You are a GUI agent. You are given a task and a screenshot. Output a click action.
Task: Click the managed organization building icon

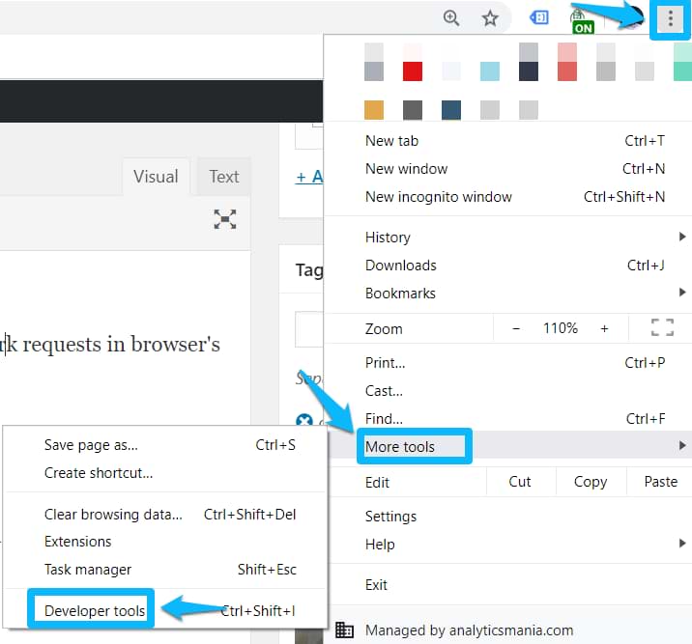344,630
